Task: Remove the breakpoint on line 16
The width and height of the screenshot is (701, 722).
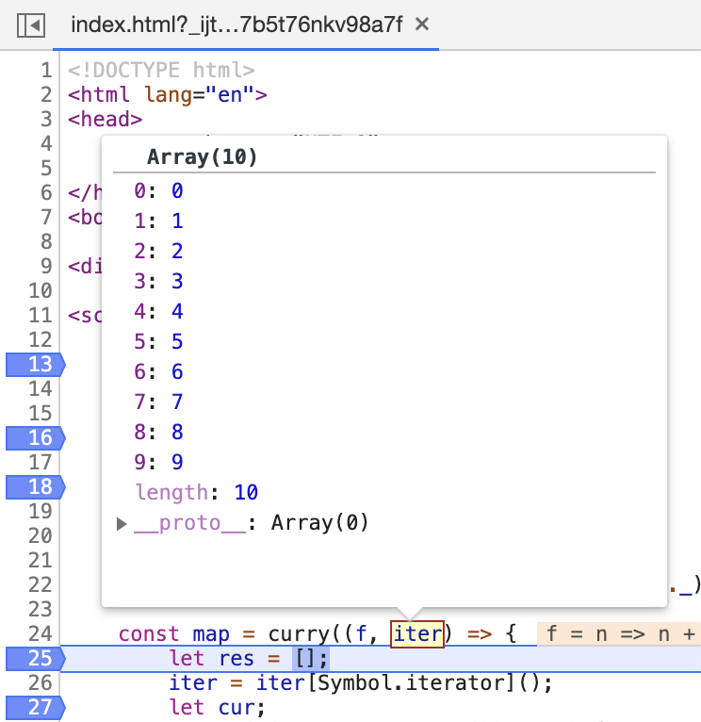Action: [x=36, y=437]
